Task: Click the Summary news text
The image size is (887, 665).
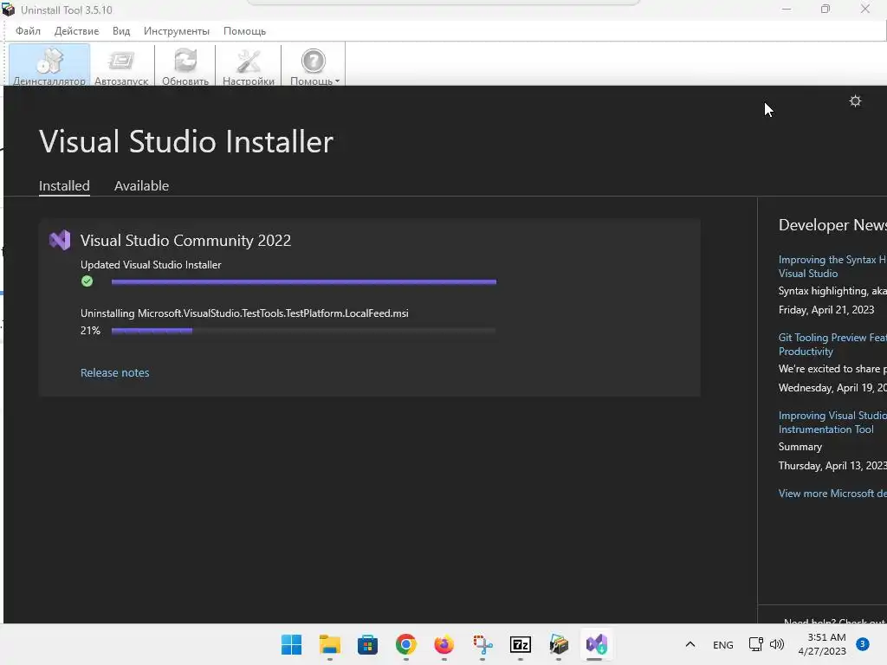Action: coord(800,447)
